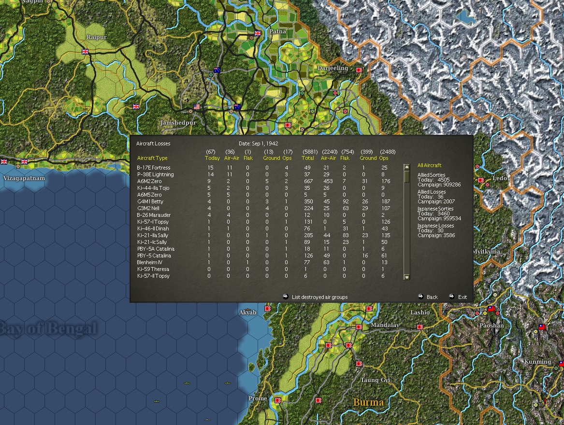Click the scrollbar up arrow in Aircraft Losses

tap(407, 167)
